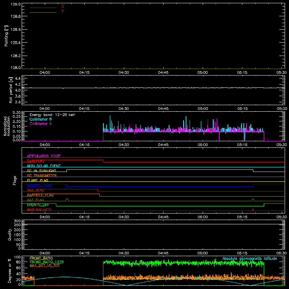289x289 pixels.
Task: Click 04:45 time label under Quality plot
Action: (x=163, y=253)
